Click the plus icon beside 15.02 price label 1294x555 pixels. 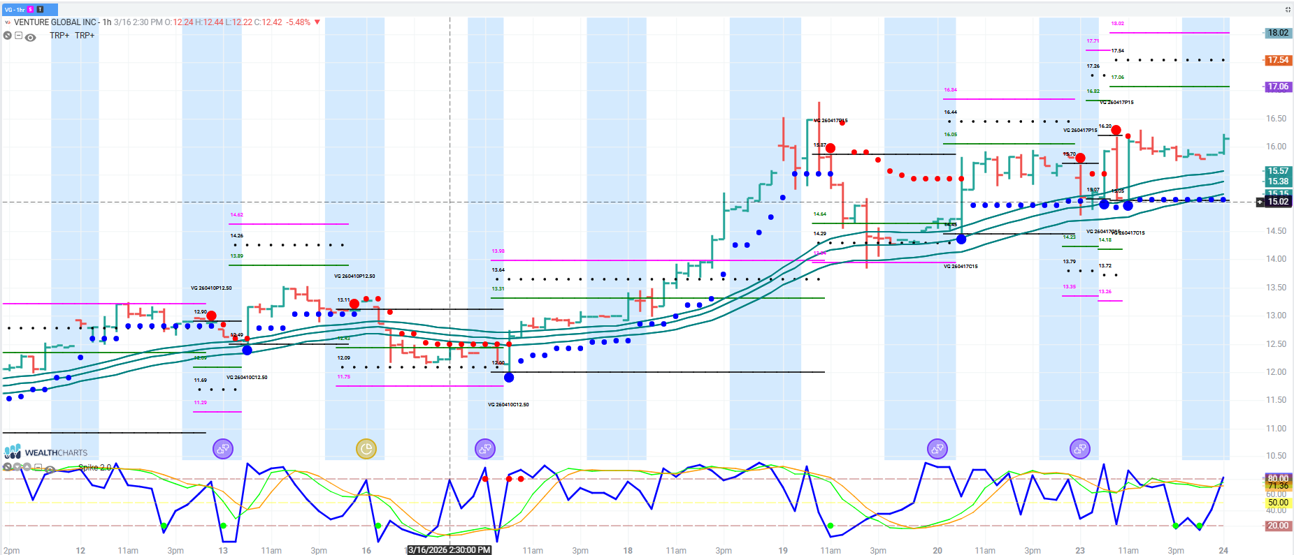(x=1260, y=202)
